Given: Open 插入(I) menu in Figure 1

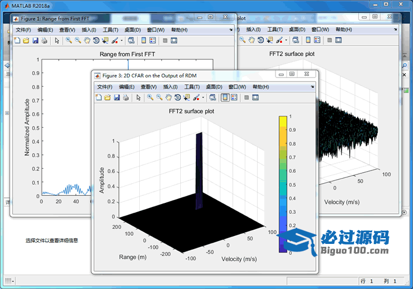Looking at the screenshot, I should (89, 29).
